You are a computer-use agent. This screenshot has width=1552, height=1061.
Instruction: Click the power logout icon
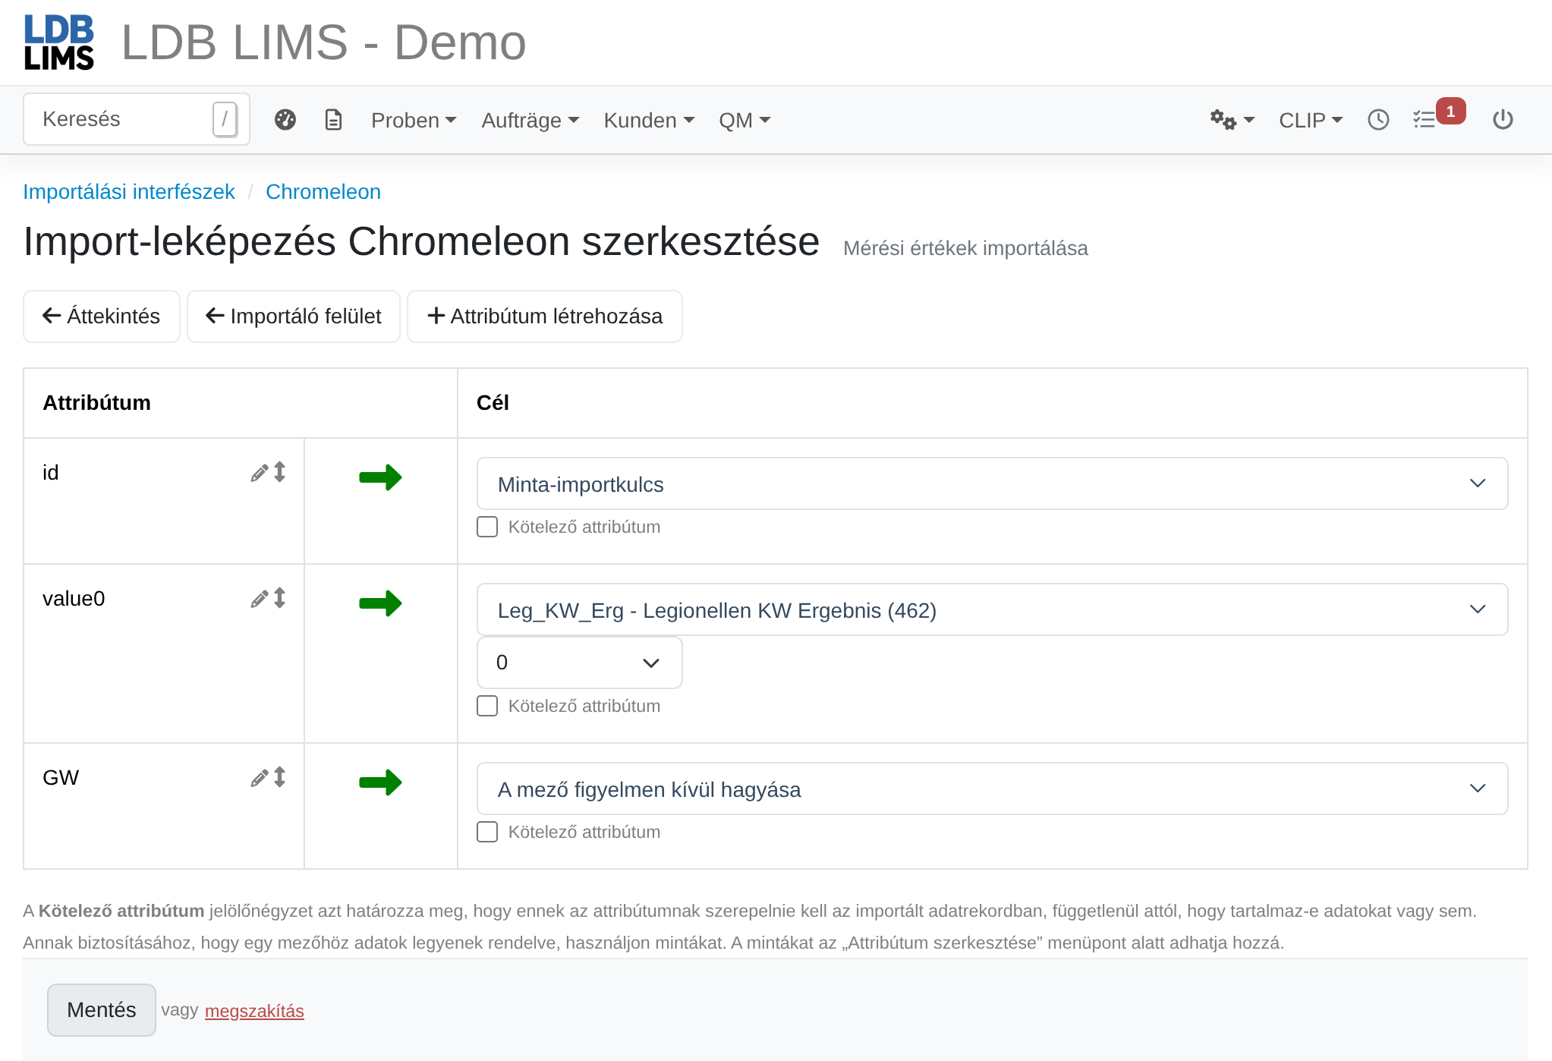click(1503, 120)
